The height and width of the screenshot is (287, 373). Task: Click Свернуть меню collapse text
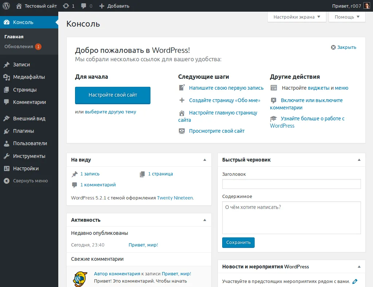coord(31,181)
